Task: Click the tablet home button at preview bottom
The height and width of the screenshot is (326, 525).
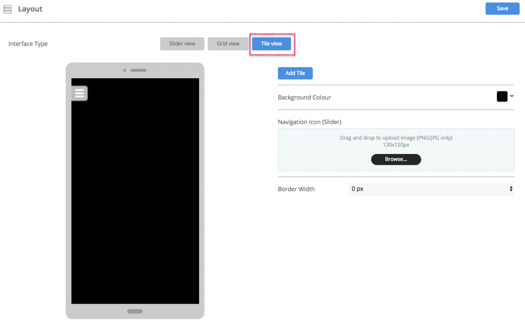Action: (134, 311)
